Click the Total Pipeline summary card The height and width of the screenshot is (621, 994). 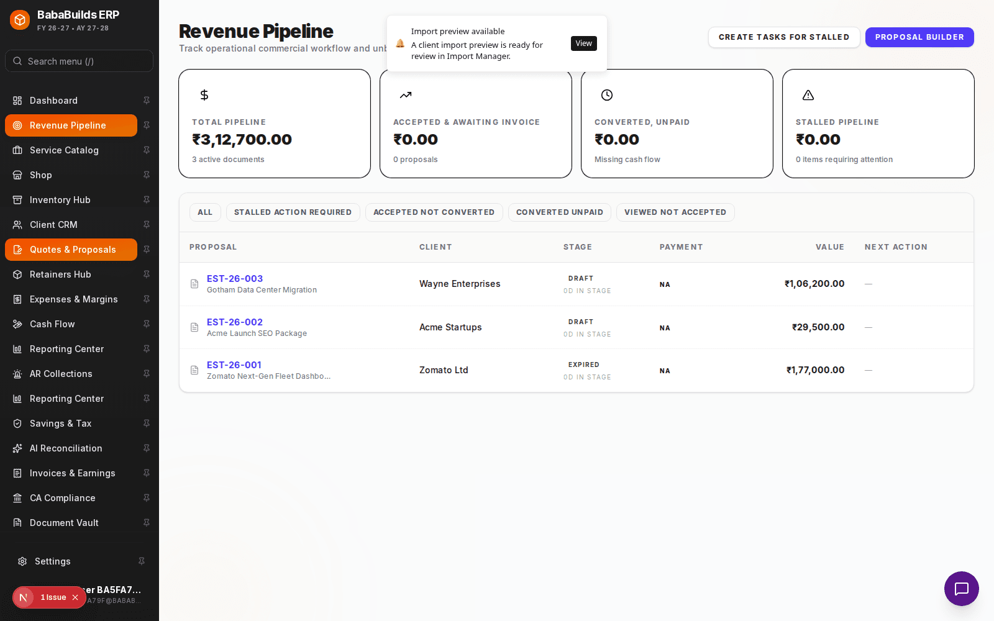(x=275, y=124)
